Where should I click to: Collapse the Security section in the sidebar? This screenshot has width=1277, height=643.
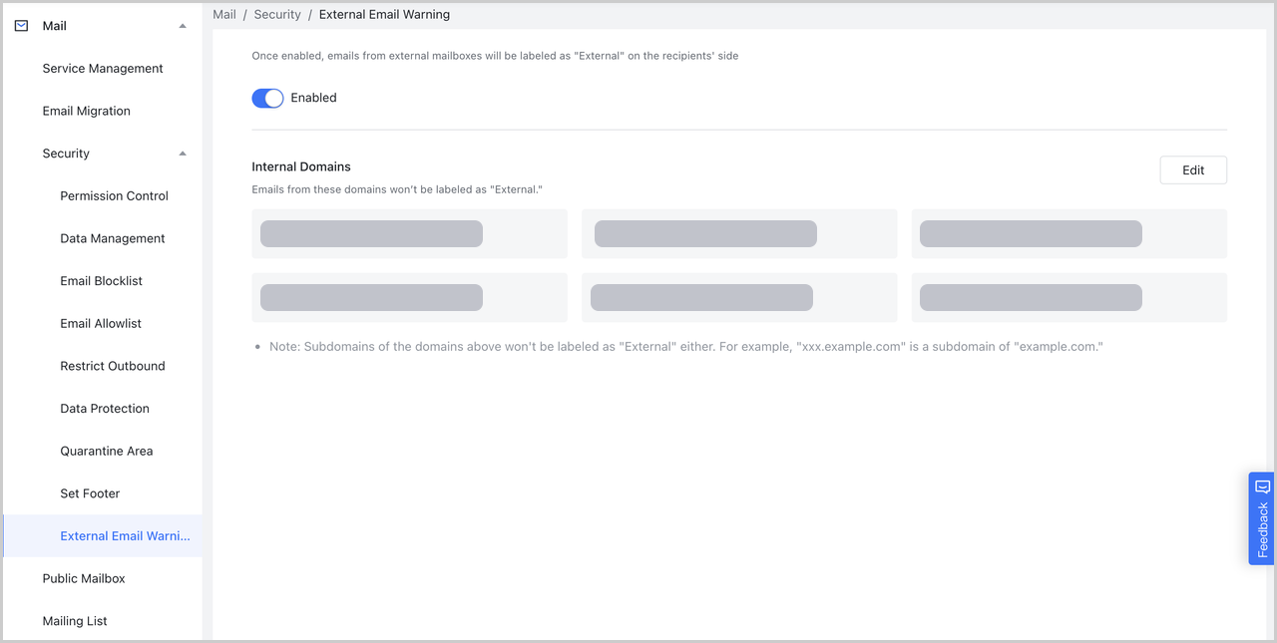(183, 154)
